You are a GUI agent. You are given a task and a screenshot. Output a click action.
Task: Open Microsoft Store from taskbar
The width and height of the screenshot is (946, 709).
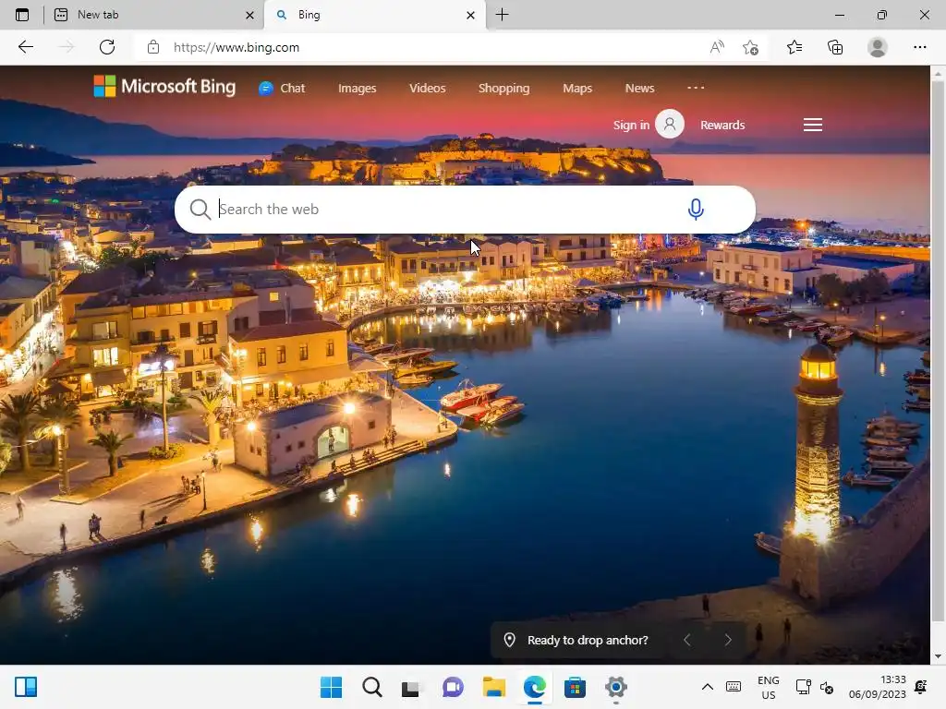click(575, 687)
